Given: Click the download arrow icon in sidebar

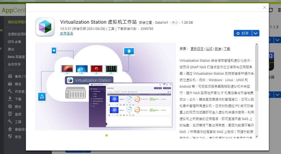Looking at the screenshot, I should click(x=10, y=99).
